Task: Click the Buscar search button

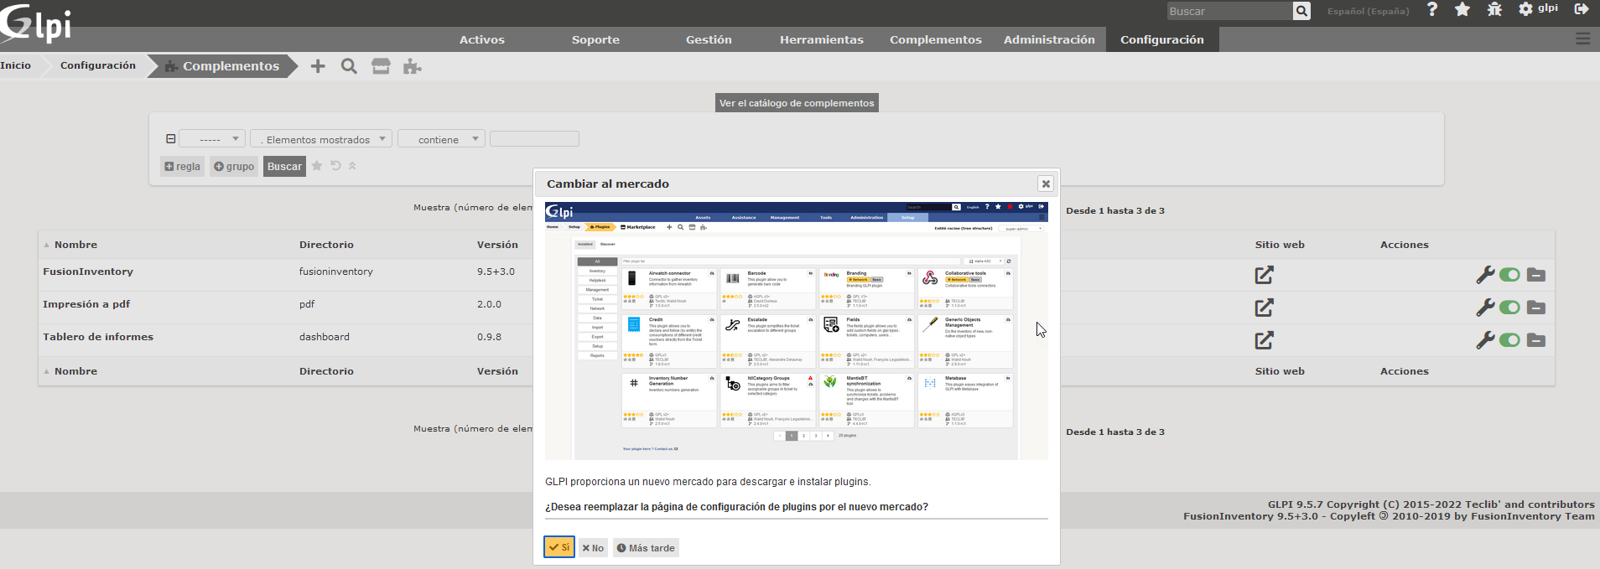Action: [284, 166]
